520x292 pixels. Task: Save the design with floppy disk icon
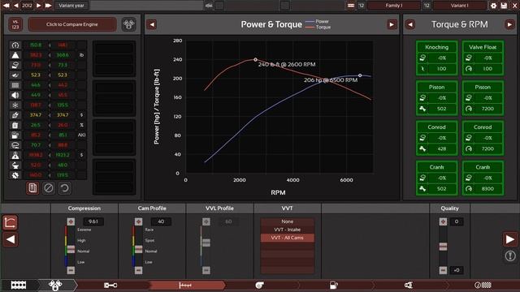(504, 6)
